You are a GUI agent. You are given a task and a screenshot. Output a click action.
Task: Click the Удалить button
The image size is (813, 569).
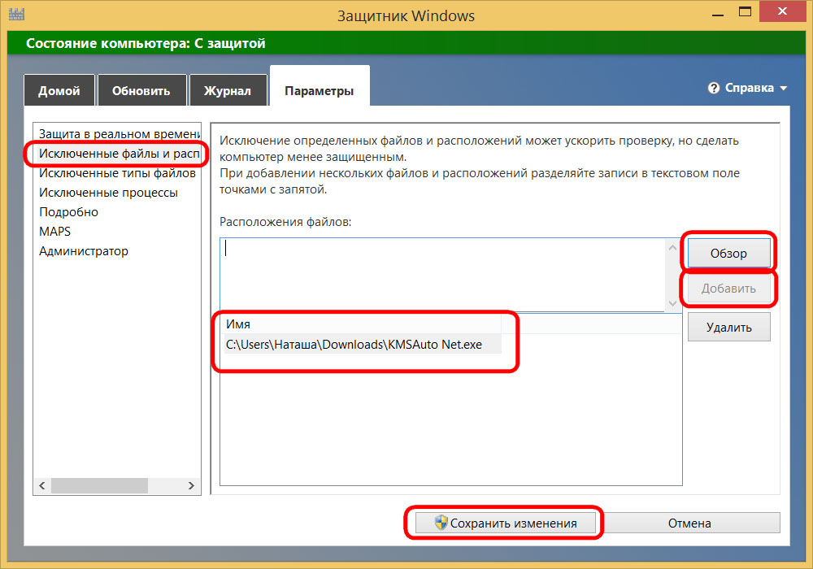tap(728, 328)
